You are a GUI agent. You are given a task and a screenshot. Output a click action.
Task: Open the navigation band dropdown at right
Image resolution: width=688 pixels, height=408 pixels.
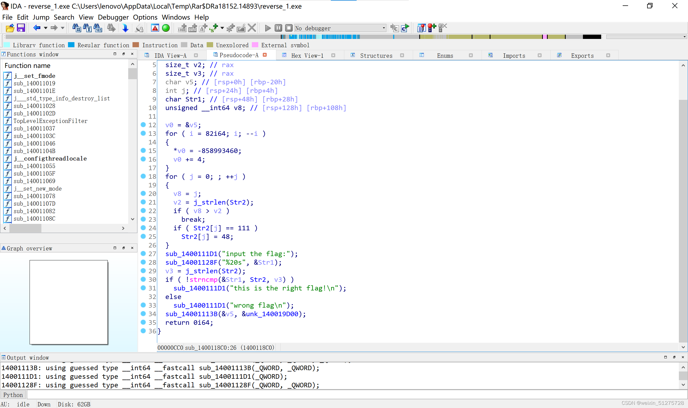pyautogui.click(x=684, y=37)
